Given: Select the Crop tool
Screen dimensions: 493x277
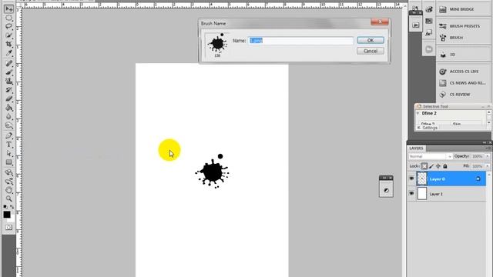Looking at the screenshot, I should [8, 45].
